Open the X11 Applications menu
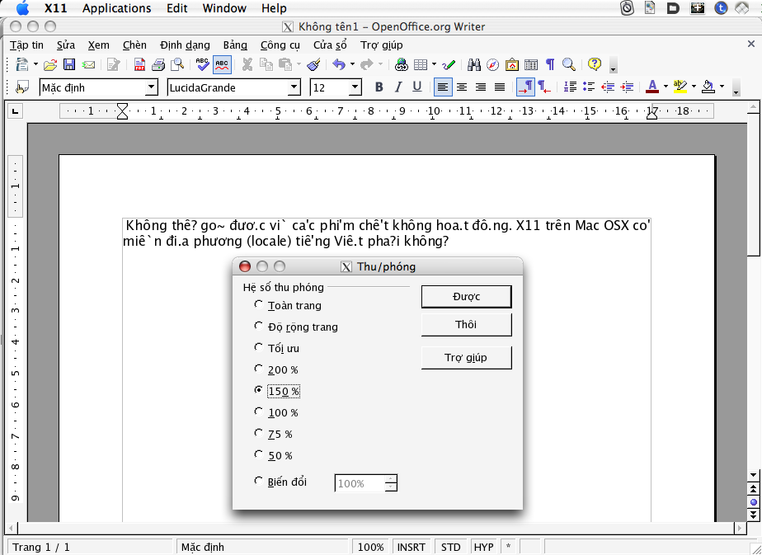The height and width of the screenshot is (555, 762). tap(116, 8)
